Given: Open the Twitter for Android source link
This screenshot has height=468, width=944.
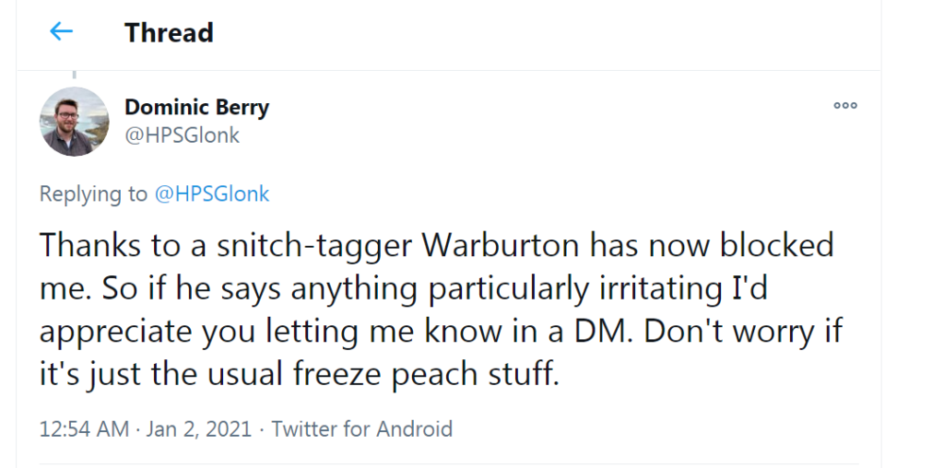Looking at the screenshot, I should pos(361,429).
